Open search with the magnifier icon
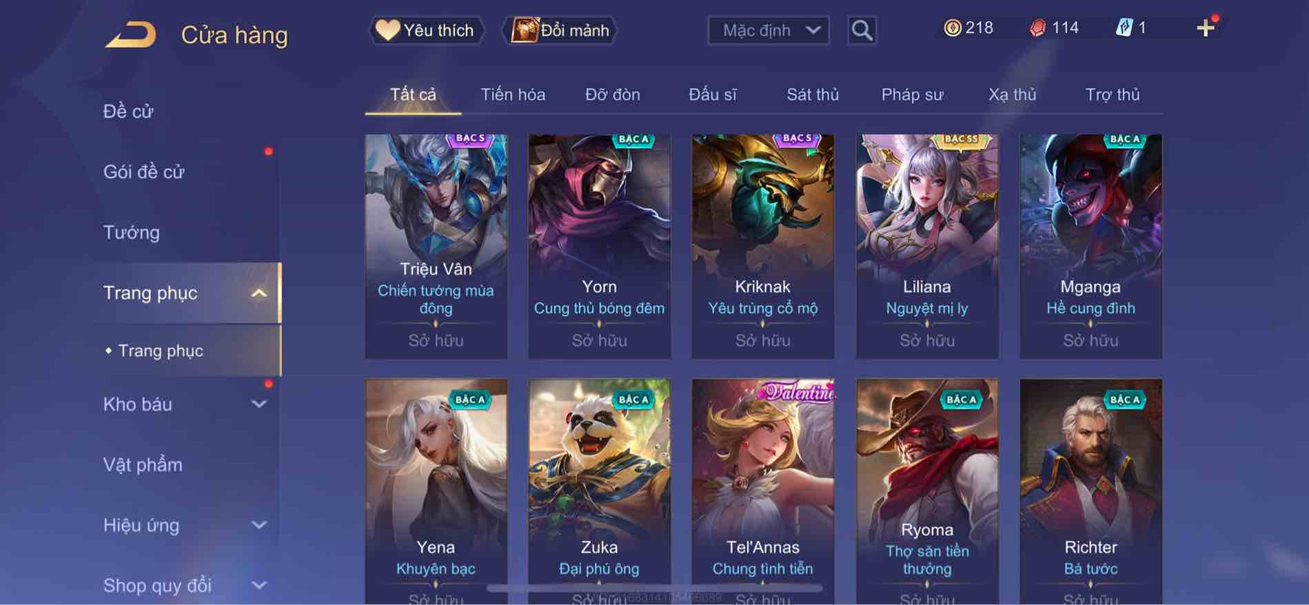This screenshot has height=605, width=1309. (862, 30)
